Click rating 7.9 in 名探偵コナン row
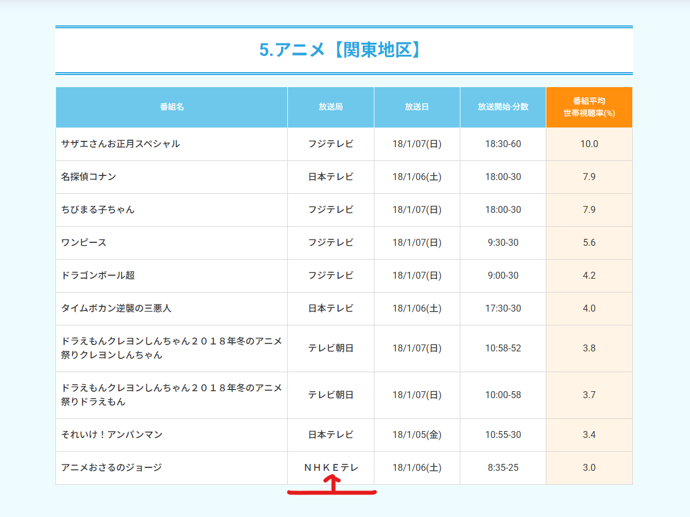This screenshot has height=517, width=690. tap(589, 177)
